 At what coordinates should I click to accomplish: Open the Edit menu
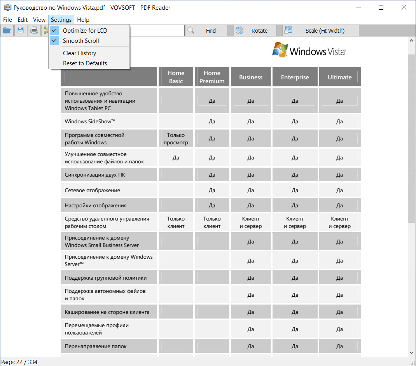[23, 19]
